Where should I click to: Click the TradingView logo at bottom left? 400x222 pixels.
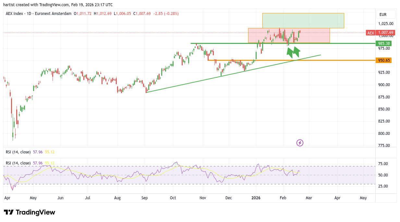30,212
